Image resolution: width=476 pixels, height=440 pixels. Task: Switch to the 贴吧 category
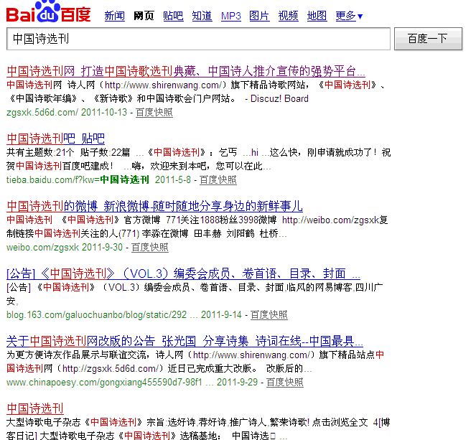[x=173, y=16]
